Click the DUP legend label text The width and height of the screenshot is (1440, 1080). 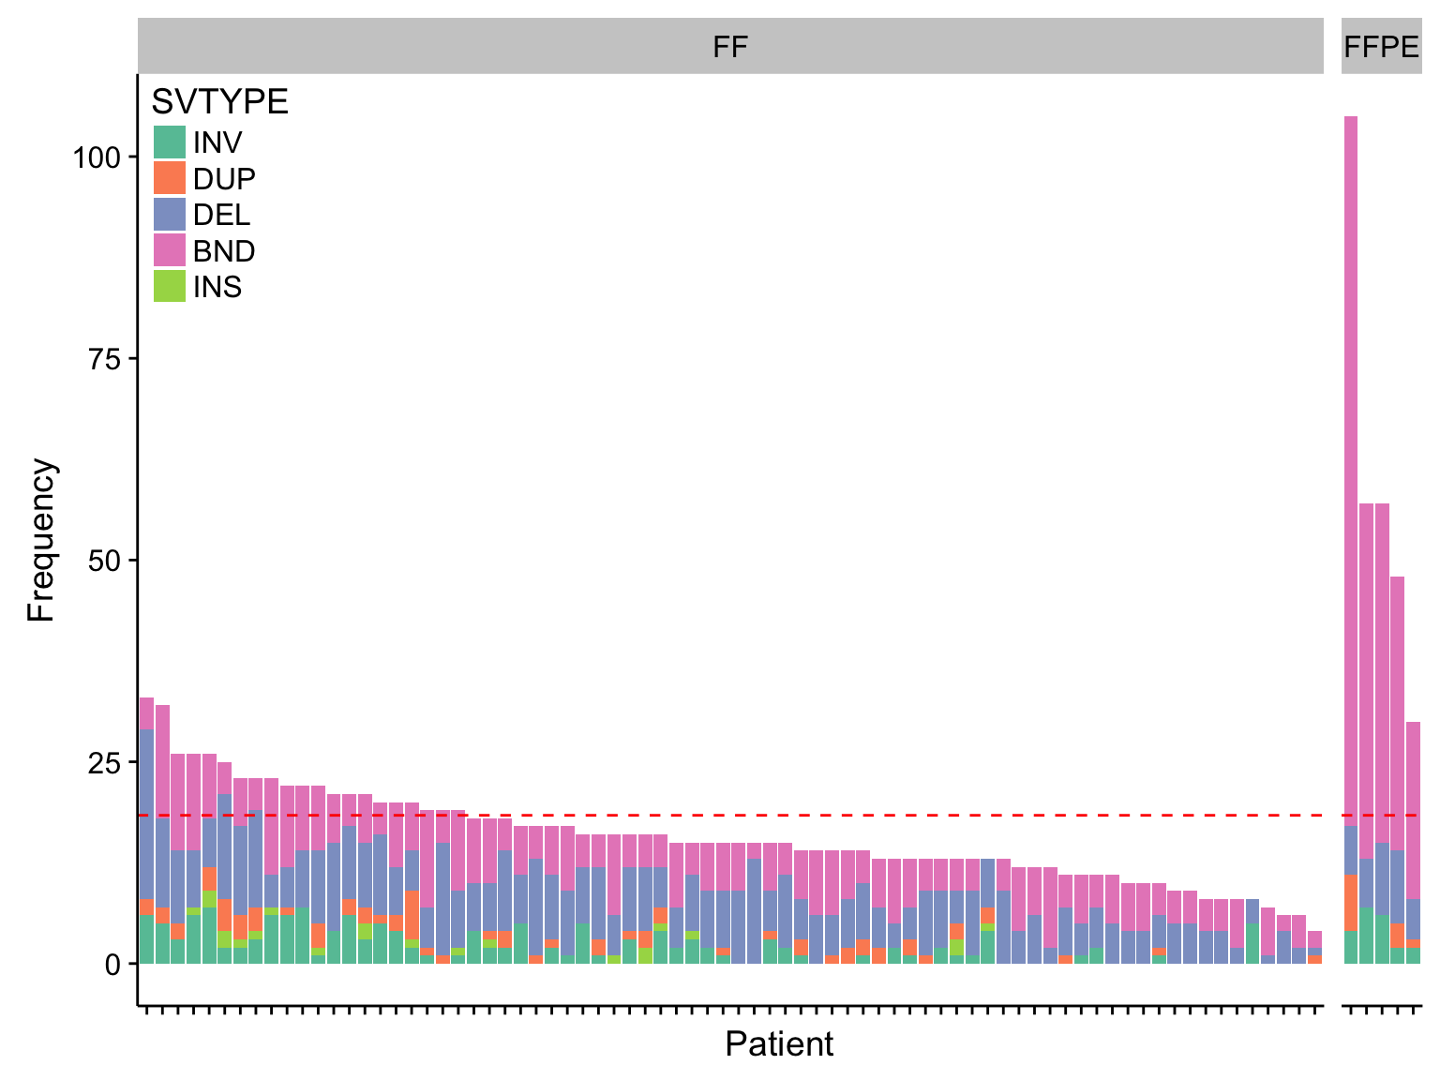[224, 178]
